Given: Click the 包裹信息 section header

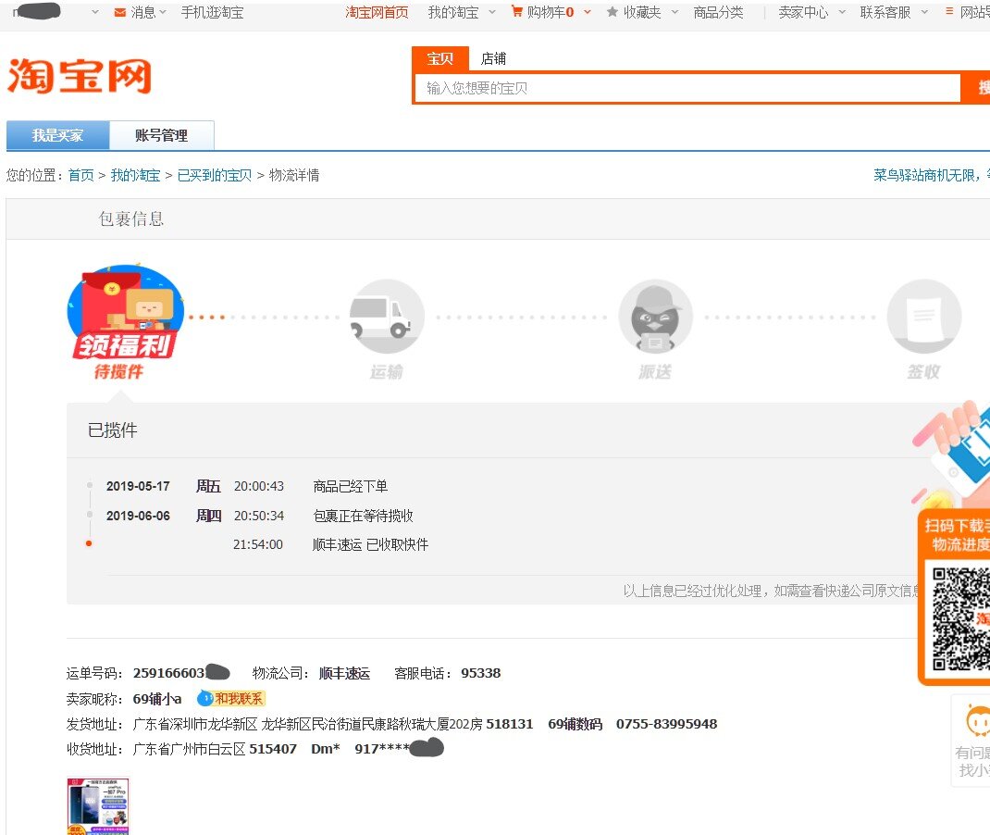Looking at the screenshot, I should [x=131, y=218].
